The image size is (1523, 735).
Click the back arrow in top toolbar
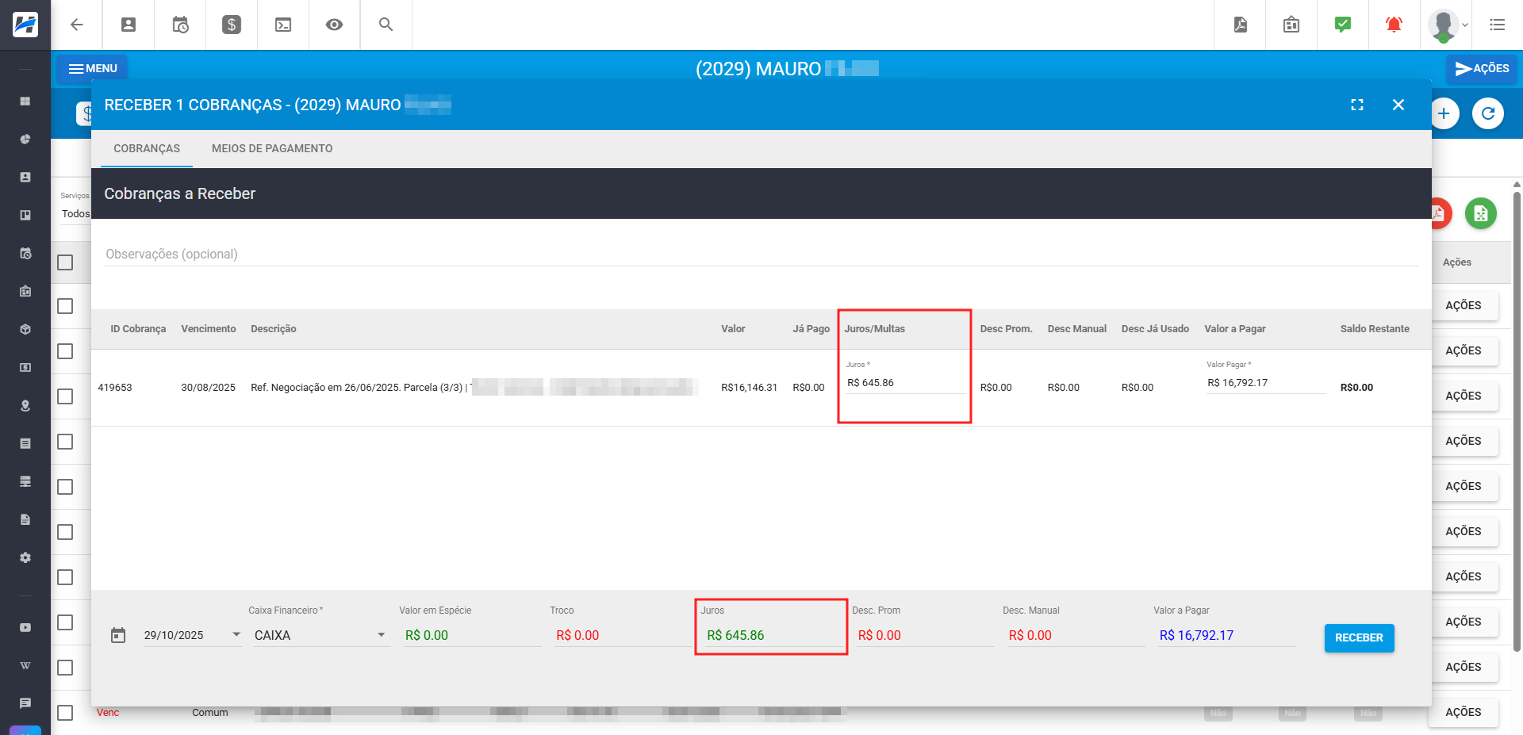click(77, 25)
